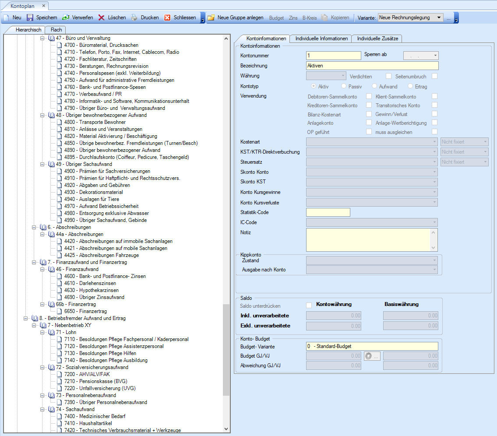Click the page icon of account 4800 Transporte Bewohner
497x436 pixels.
(59, 122)
